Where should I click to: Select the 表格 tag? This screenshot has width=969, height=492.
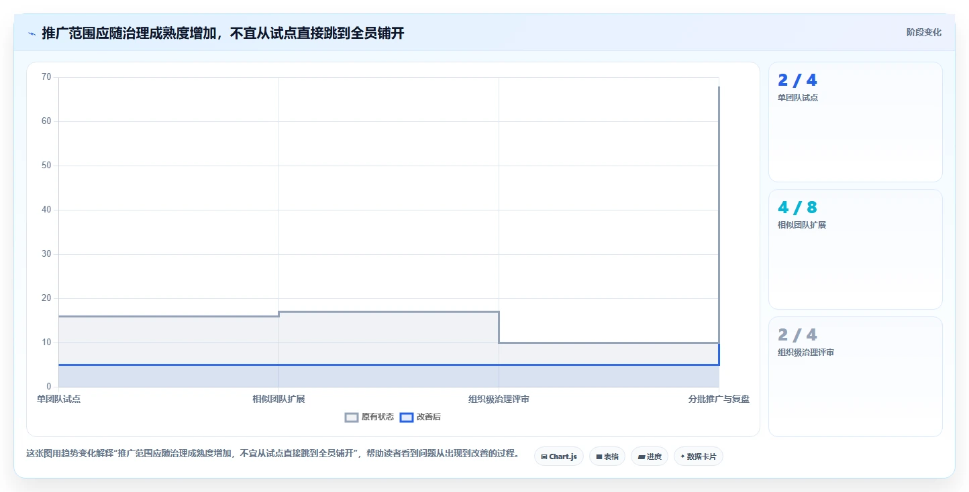click(607, 456)
